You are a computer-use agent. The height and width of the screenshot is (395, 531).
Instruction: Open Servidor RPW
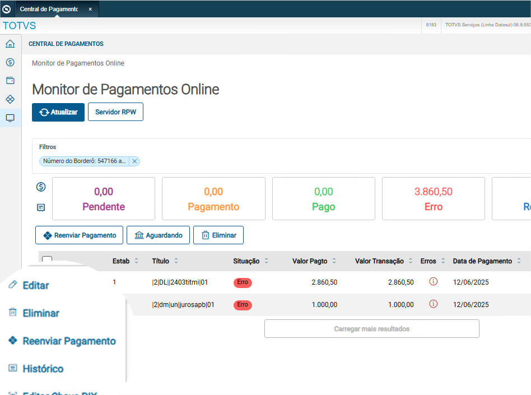click(115, 112)
